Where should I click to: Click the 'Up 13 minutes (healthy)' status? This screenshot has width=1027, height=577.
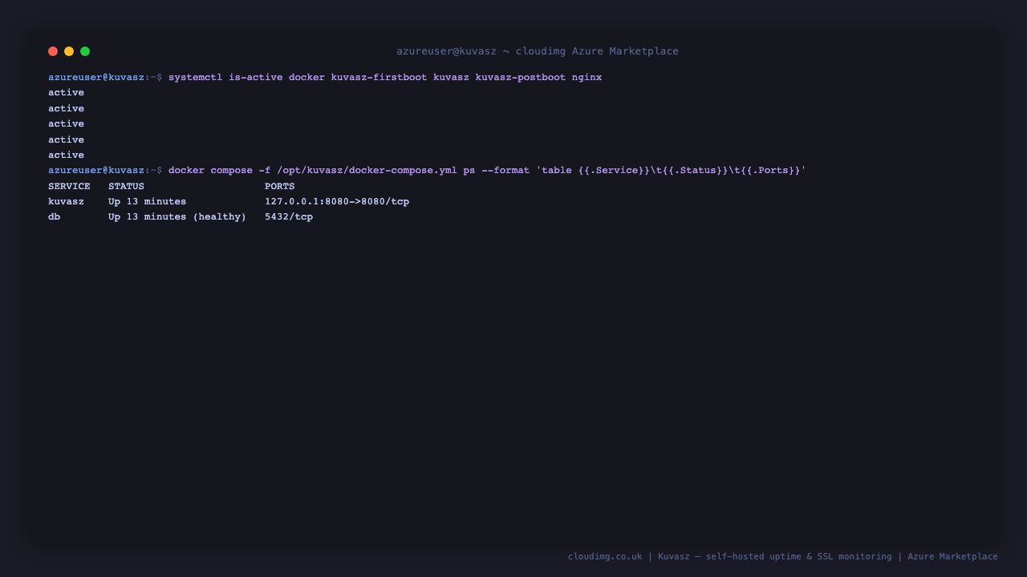click(x=177, y=217)
